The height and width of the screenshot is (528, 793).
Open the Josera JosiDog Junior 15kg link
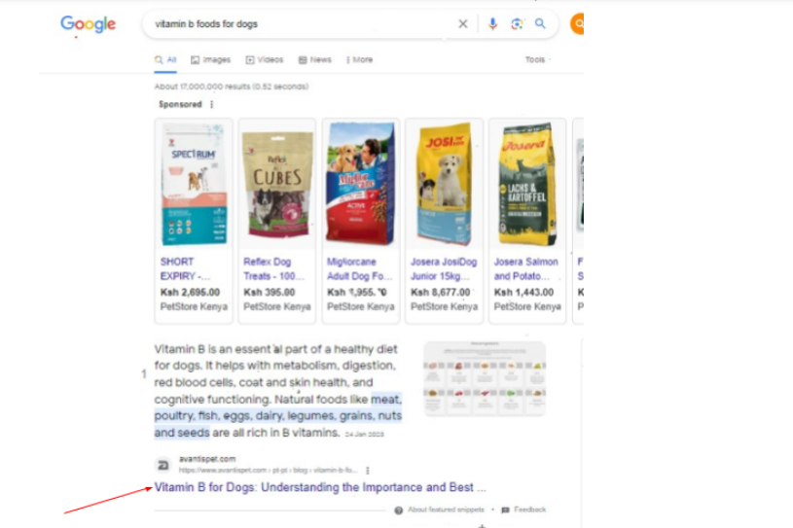444,268
